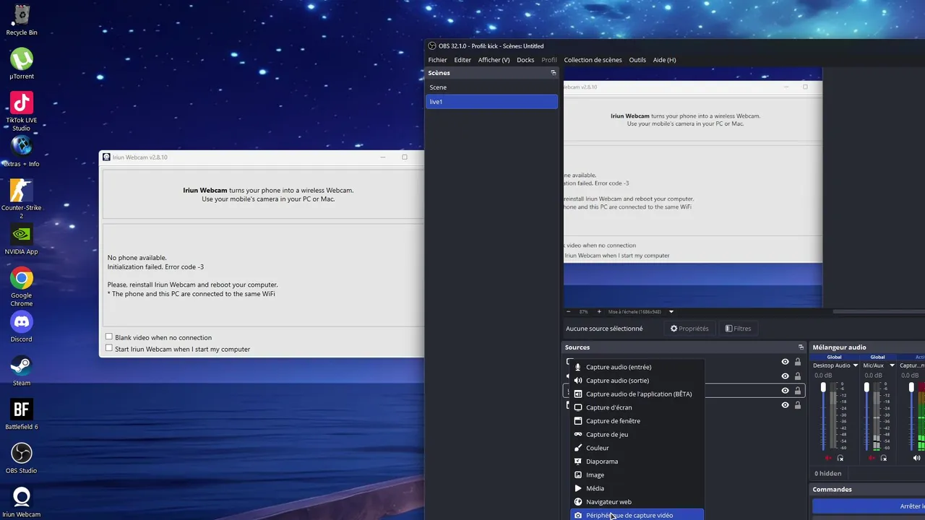Toggle visibility eye of the second source row
The height and width of the screenshot is (520, 925).
[x=785, y=376]
